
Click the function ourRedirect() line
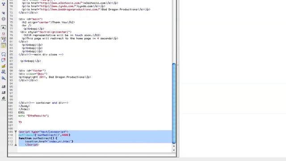click(x=38, y=138)
